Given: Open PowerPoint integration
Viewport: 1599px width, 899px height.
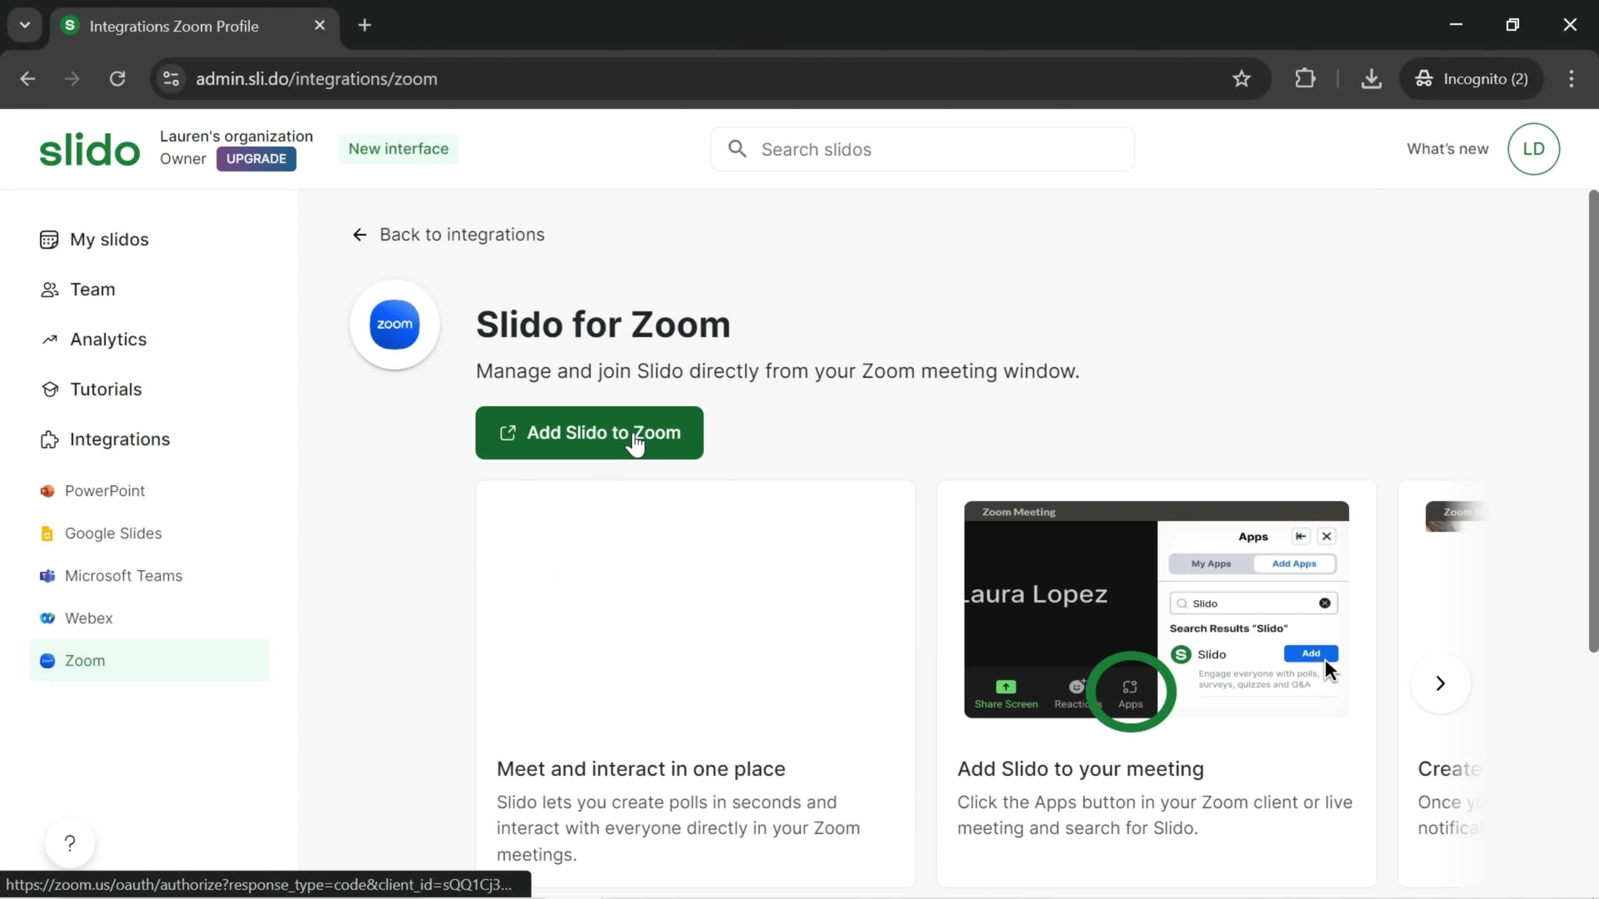Looking at the screenshot, I should [92, 491].
